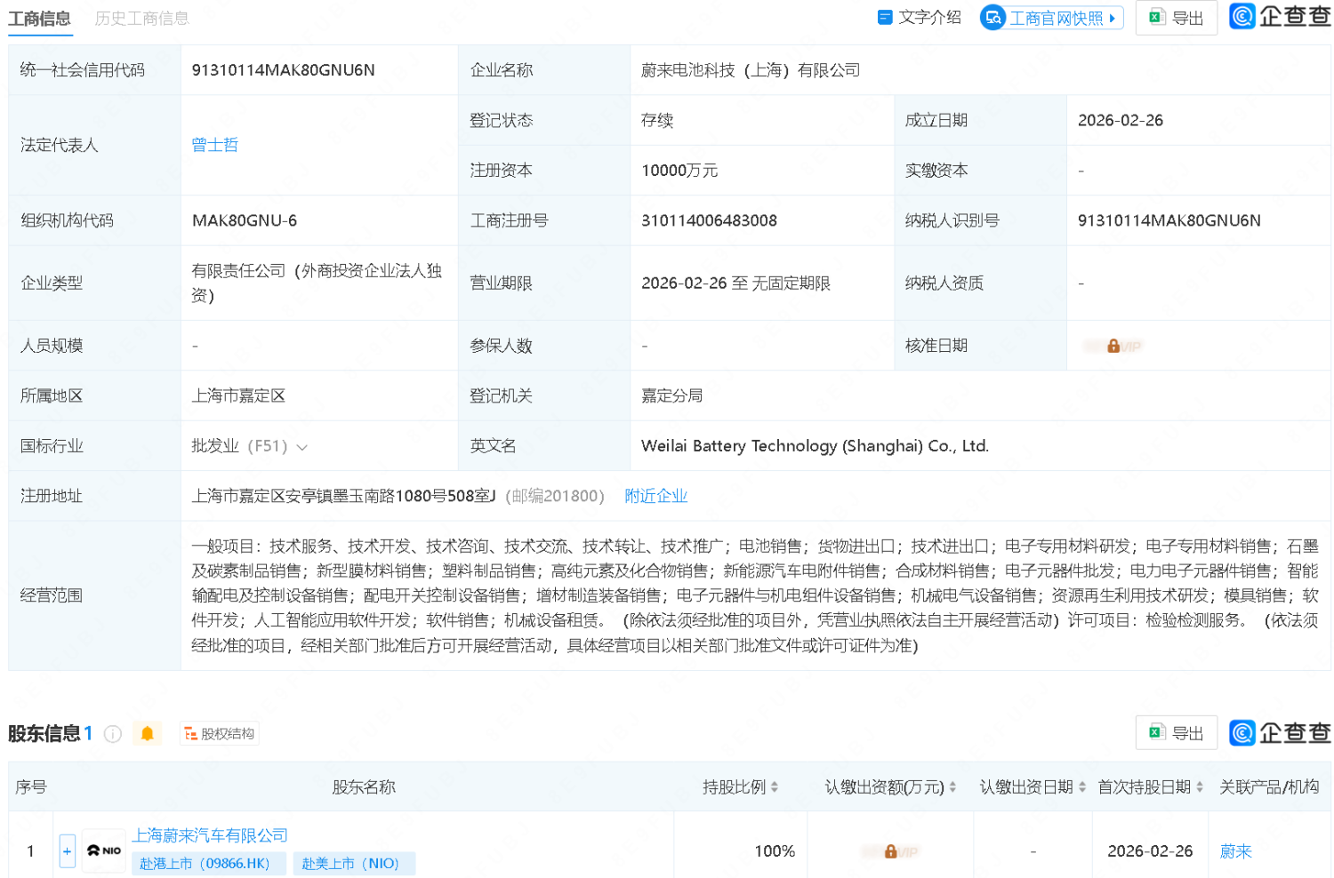
Task: Click the 附近企业 link
Action: point(655,496)
